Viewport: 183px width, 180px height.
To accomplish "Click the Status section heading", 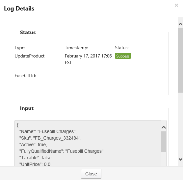I will point(28,33).
